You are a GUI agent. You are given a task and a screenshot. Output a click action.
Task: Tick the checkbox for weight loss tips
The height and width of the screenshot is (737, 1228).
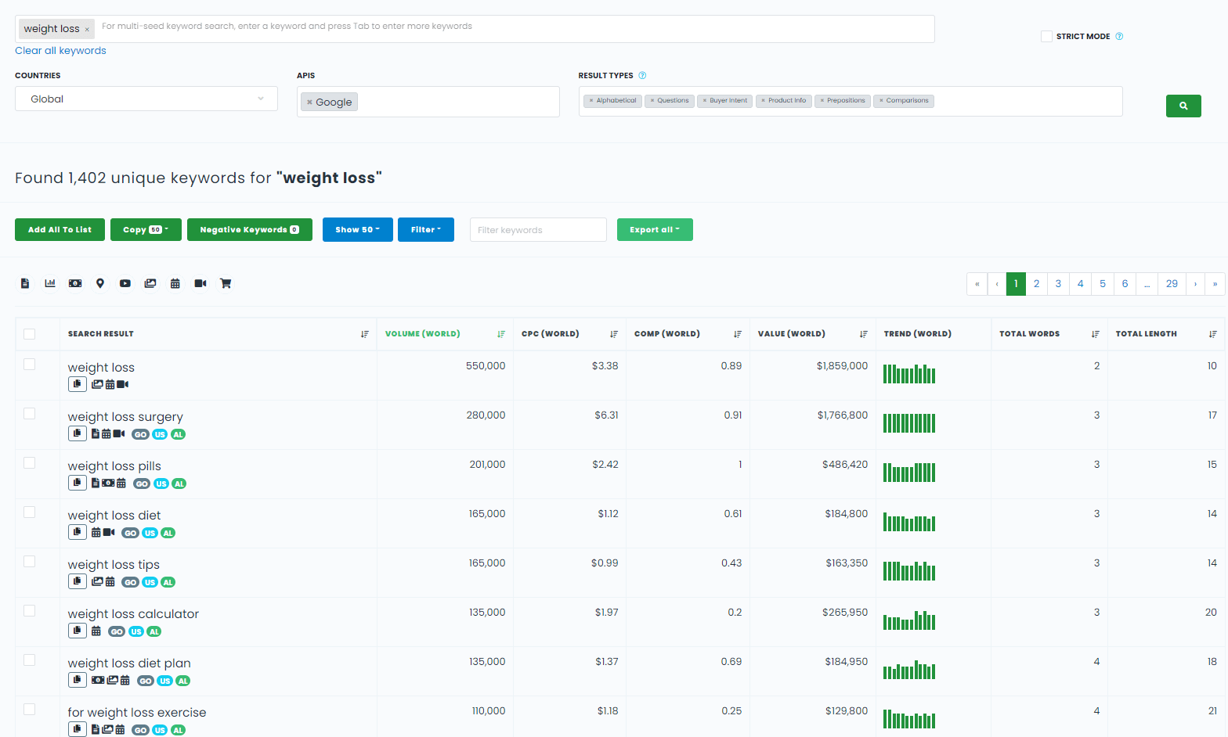coord(30,561)
